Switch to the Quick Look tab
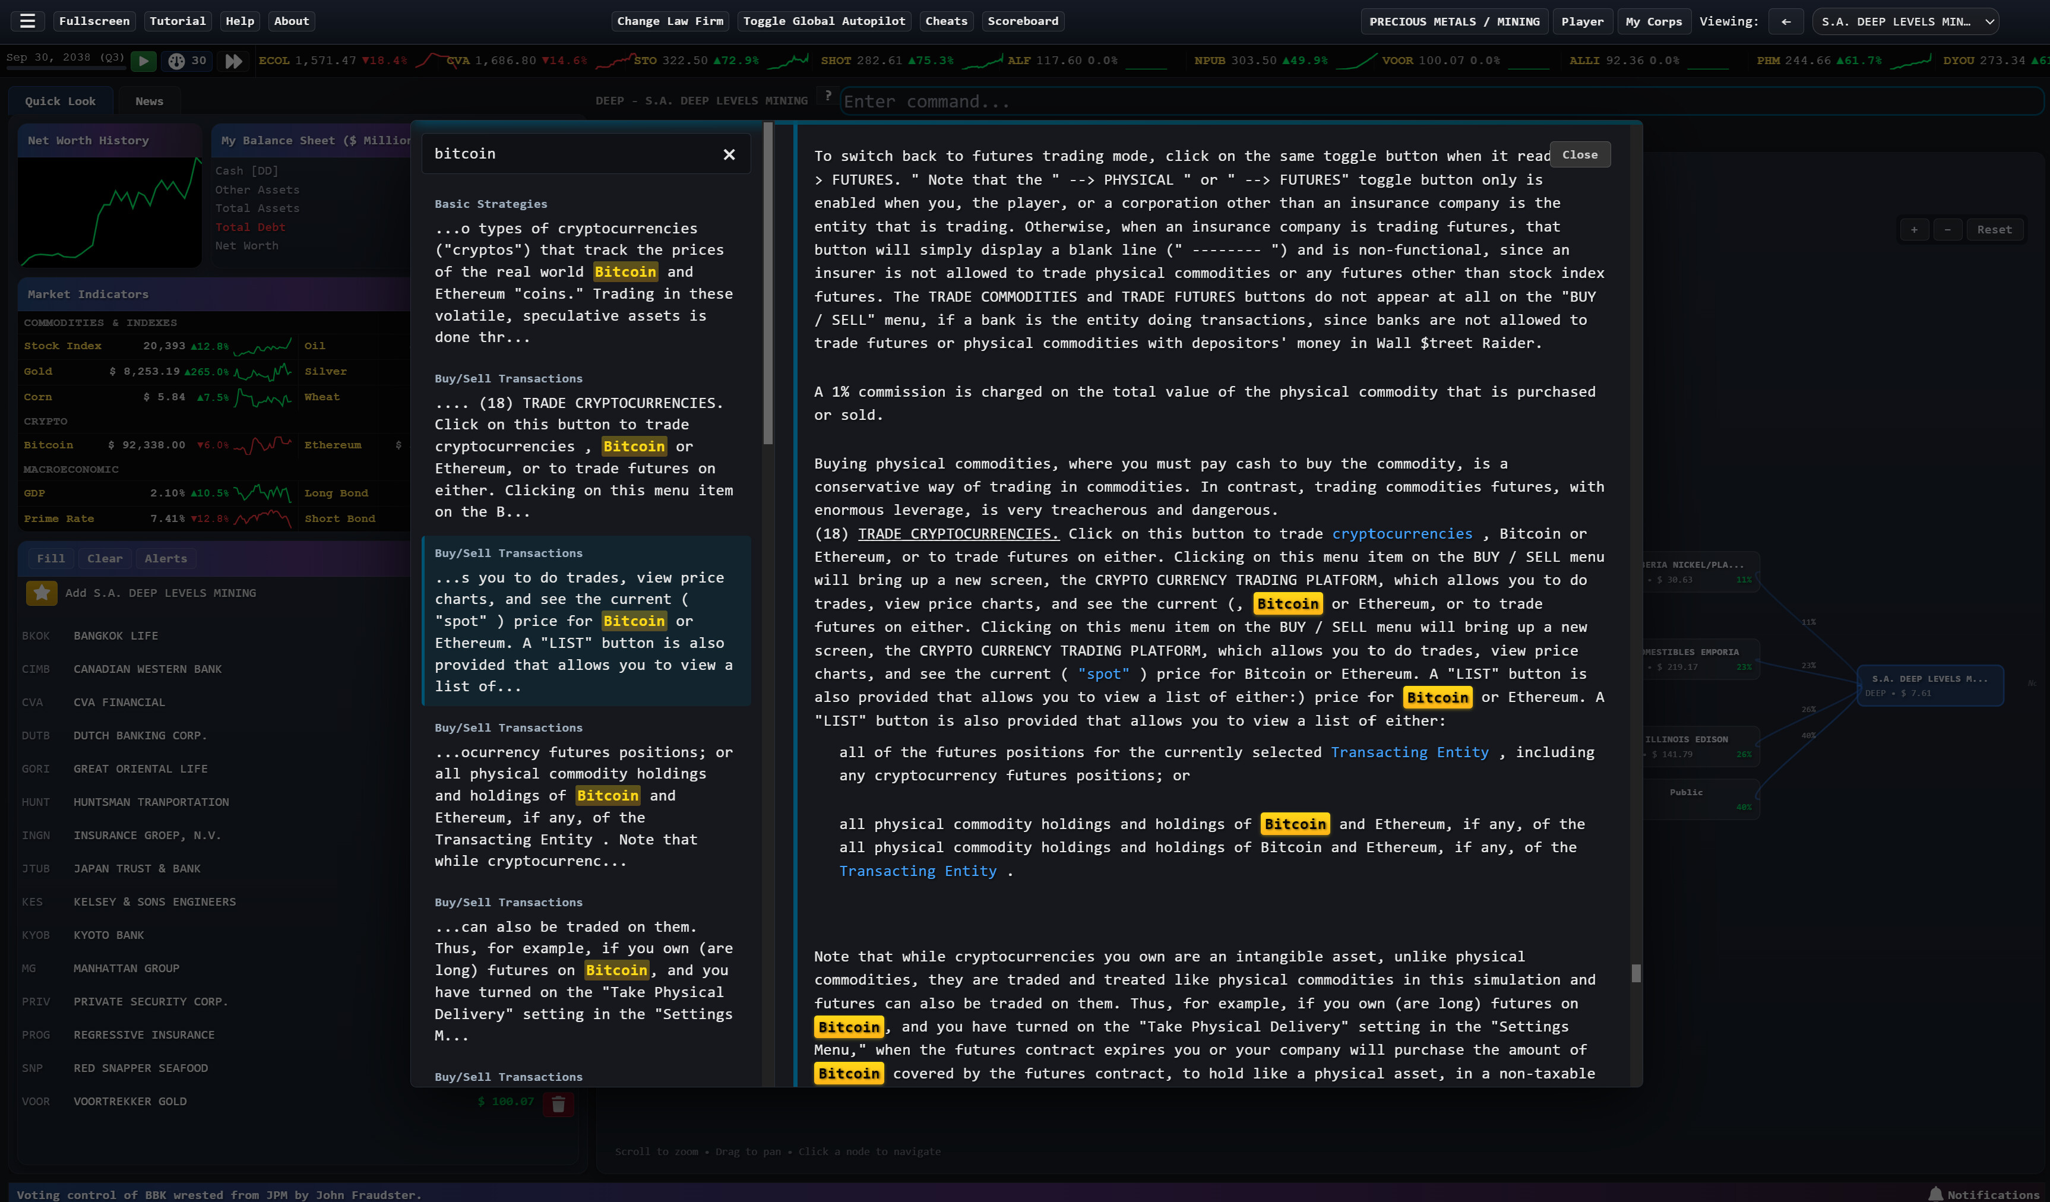Screen dimensions: 2050x1202 [x=60, y=101]
